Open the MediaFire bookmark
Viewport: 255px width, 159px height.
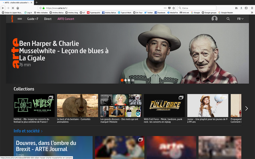(173, 12)
